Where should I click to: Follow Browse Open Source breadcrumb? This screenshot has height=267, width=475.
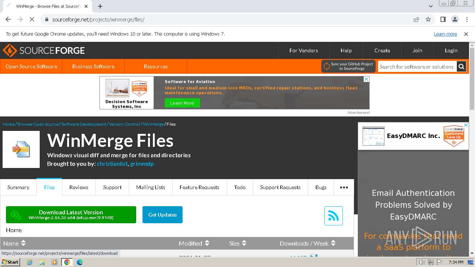pos(38,124)
